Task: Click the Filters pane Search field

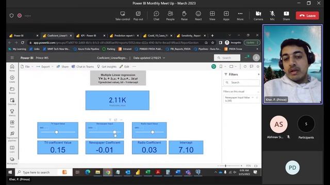Action: (241, 82)
